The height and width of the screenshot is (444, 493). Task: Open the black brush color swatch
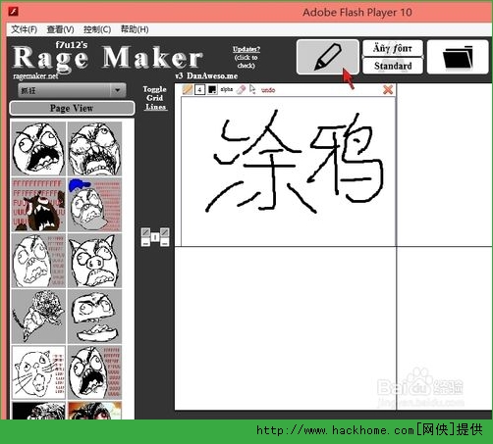pyautogui.click(x=212, y=89)
